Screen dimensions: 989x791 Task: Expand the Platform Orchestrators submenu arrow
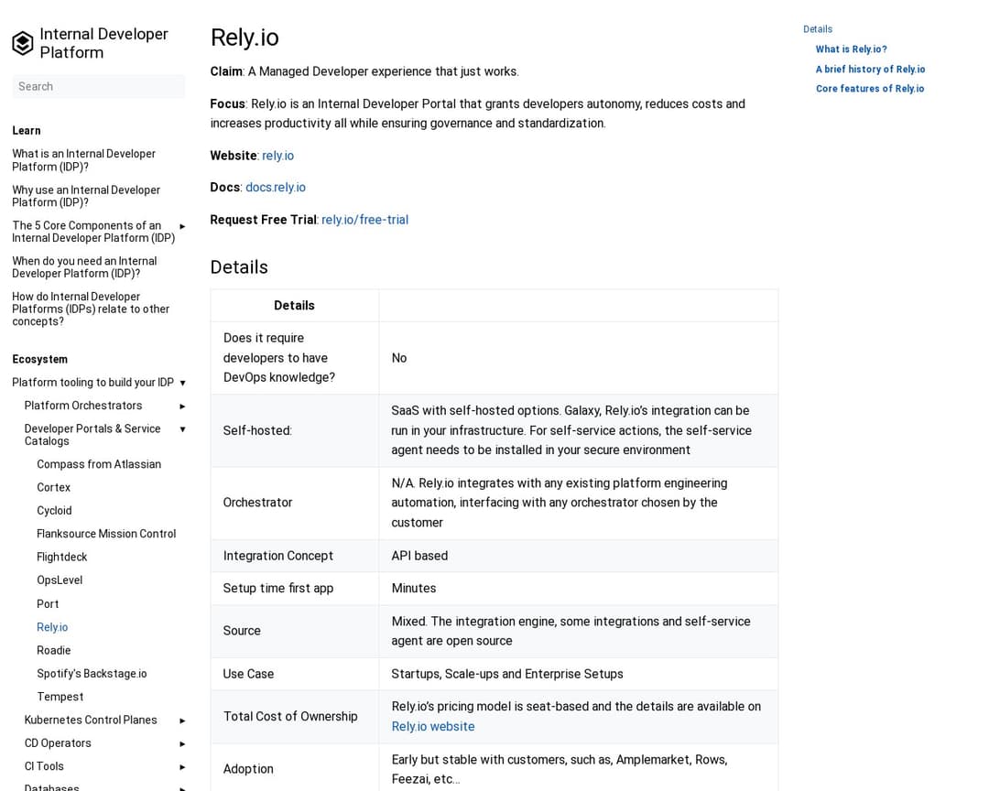pyautogui.click(x=182, y=406)
